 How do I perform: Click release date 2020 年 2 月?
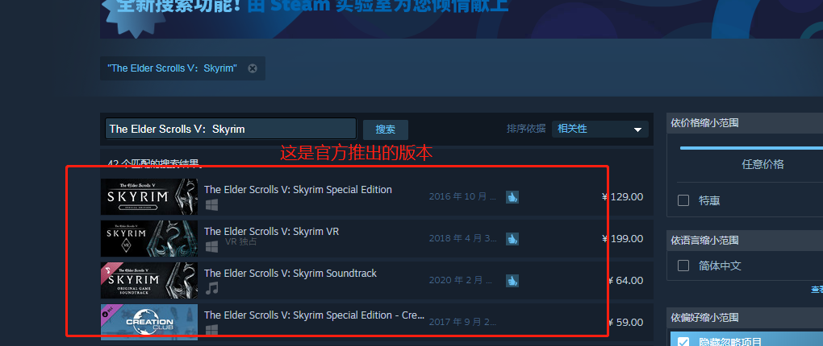[x=461, y=281]
